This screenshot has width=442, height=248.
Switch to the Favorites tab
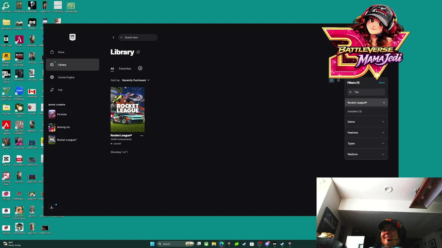click(125, 69)
